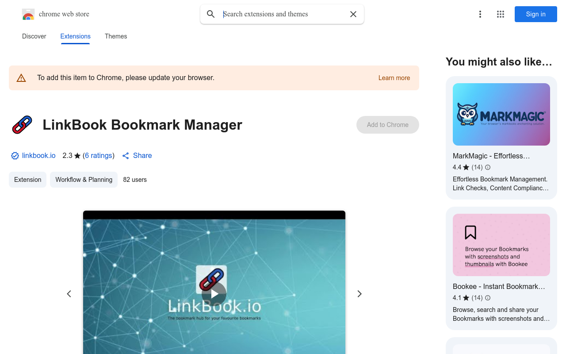This screenshot has width=566, height=354.
Task: Click the 82 users text
Action: 135,180
